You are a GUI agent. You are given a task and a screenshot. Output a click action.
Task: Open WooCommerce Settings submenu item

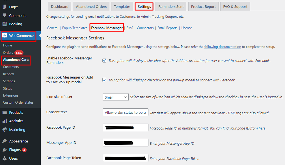[x=9, y=81]
